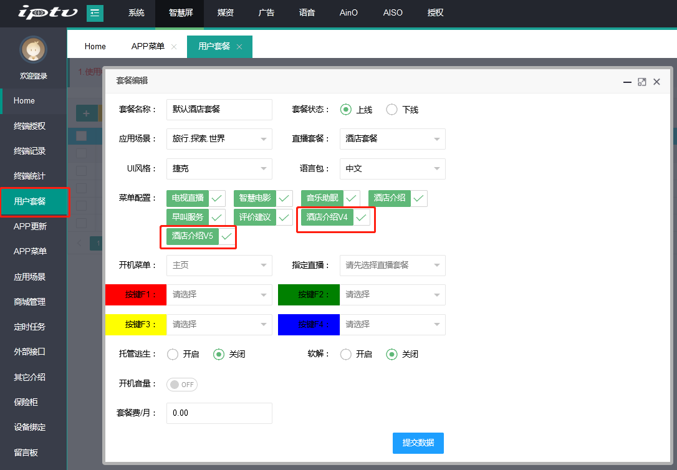The image size is (677, 470).
Task: Click the sidebar collapse menu icon
Action: (x=95, y=12)
